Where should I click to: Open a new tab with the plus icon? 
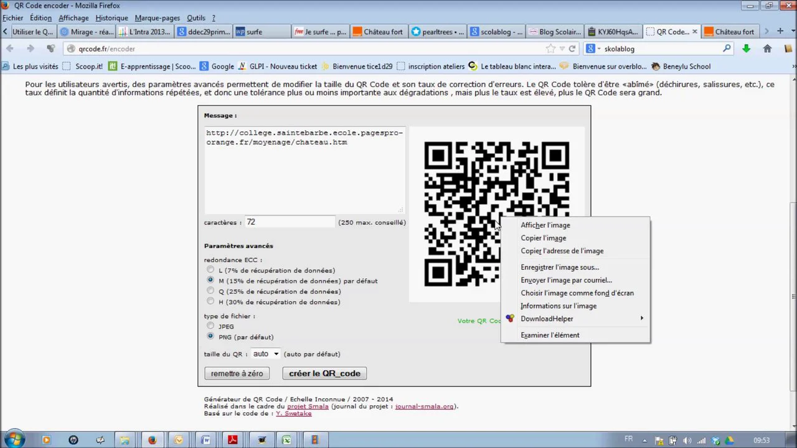coord(780,31)
